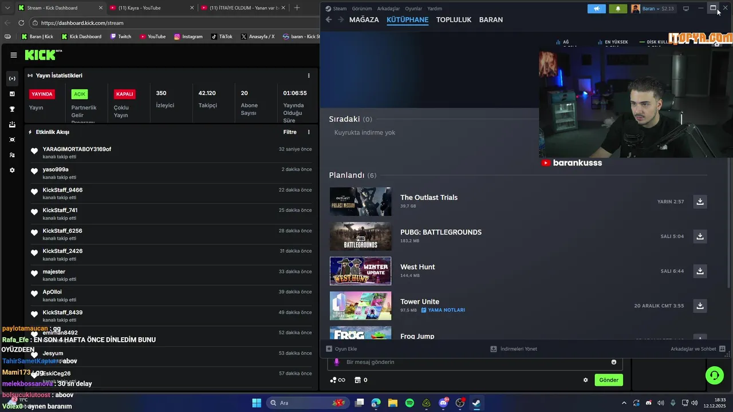733x412 pixels.
Task: Click İndirmeleri Yönet in Steam
Action: [514, 349]
